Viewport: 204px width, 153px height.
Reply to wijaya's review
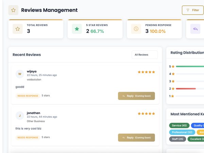pos(136,96)
